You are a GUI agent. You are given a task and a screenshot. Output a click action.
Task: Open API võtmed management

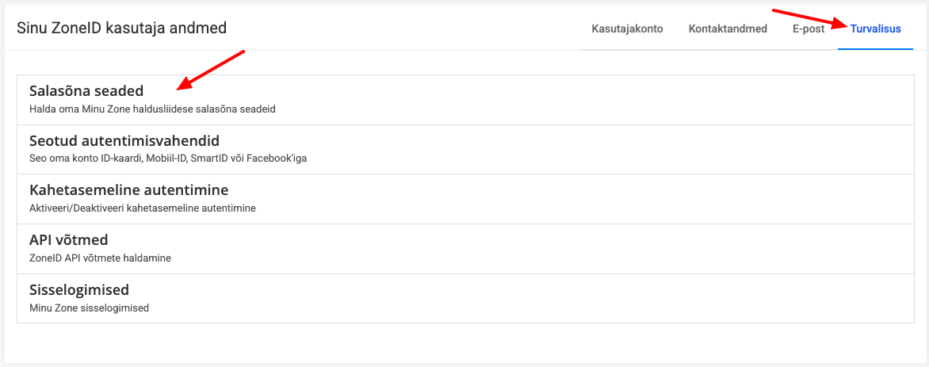point(68,240)
